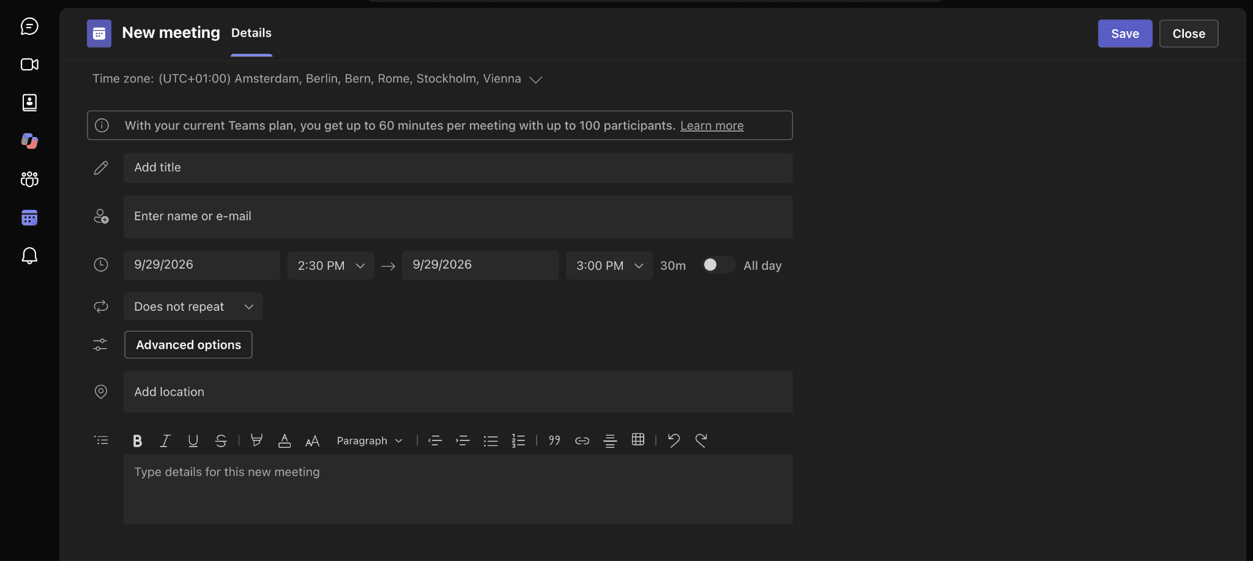Insert a bulleted list
Viewport: 1253px width, 561px height.
point(491,440)
